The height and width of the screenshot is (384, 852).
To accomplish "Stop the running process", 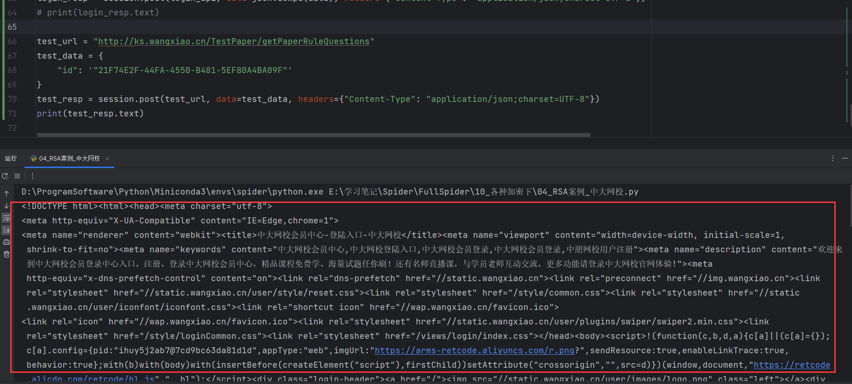I will click(17, 176).
